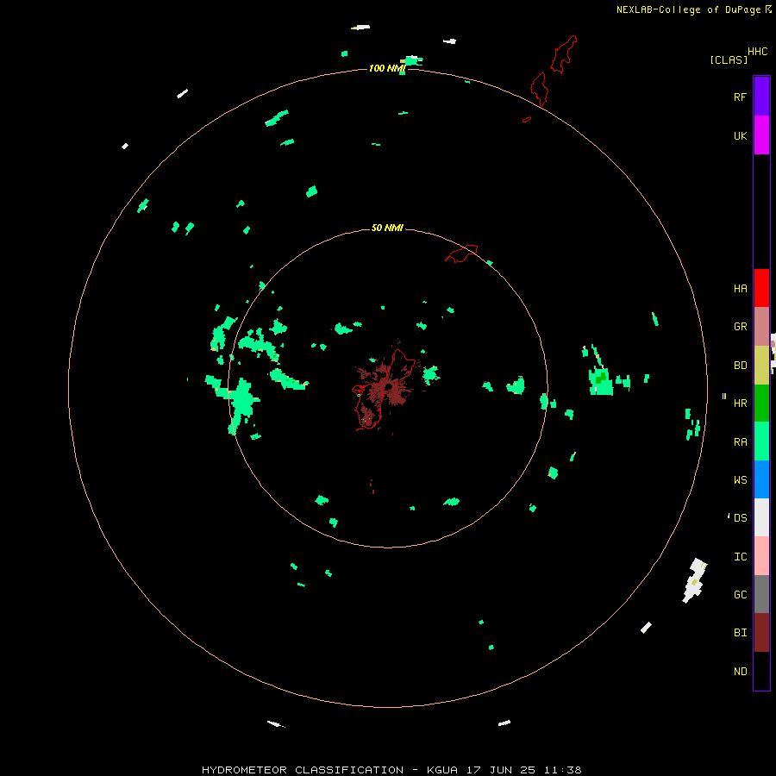This screenshot has height=776, width=776.
Task: Click the BD legend label
Action: point(740,366)
